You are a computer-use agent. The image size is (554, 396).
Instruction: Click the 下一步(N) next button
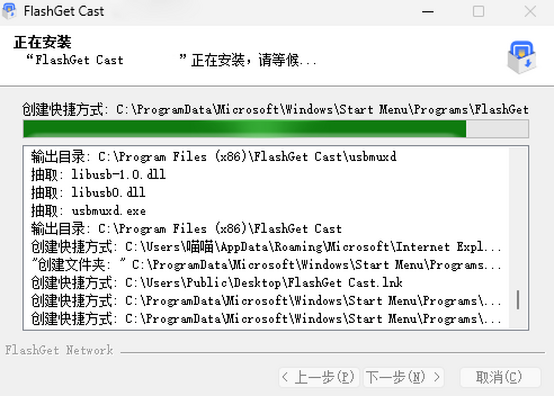[403, 378]
